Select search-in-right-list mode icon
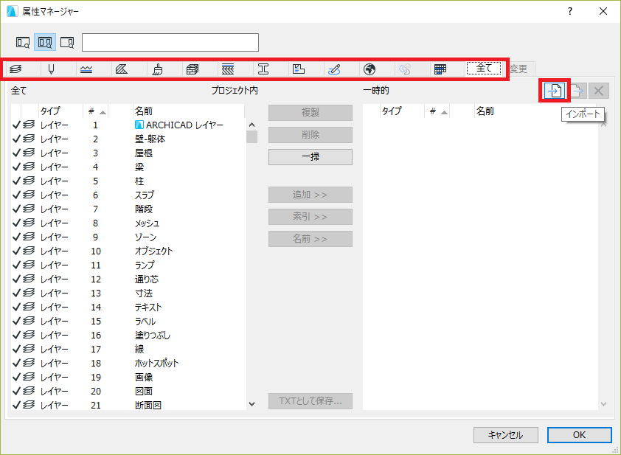 (x=67, y=42)
